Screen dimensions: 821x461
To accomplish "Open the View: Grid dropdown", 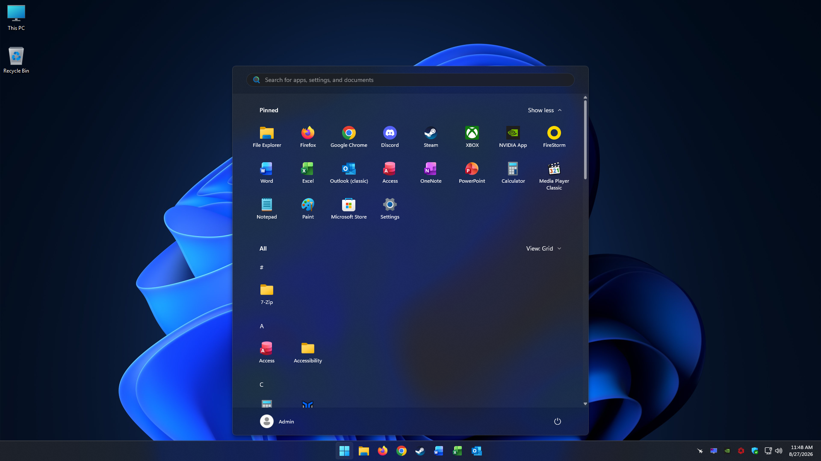I will (x=544, y=248).
